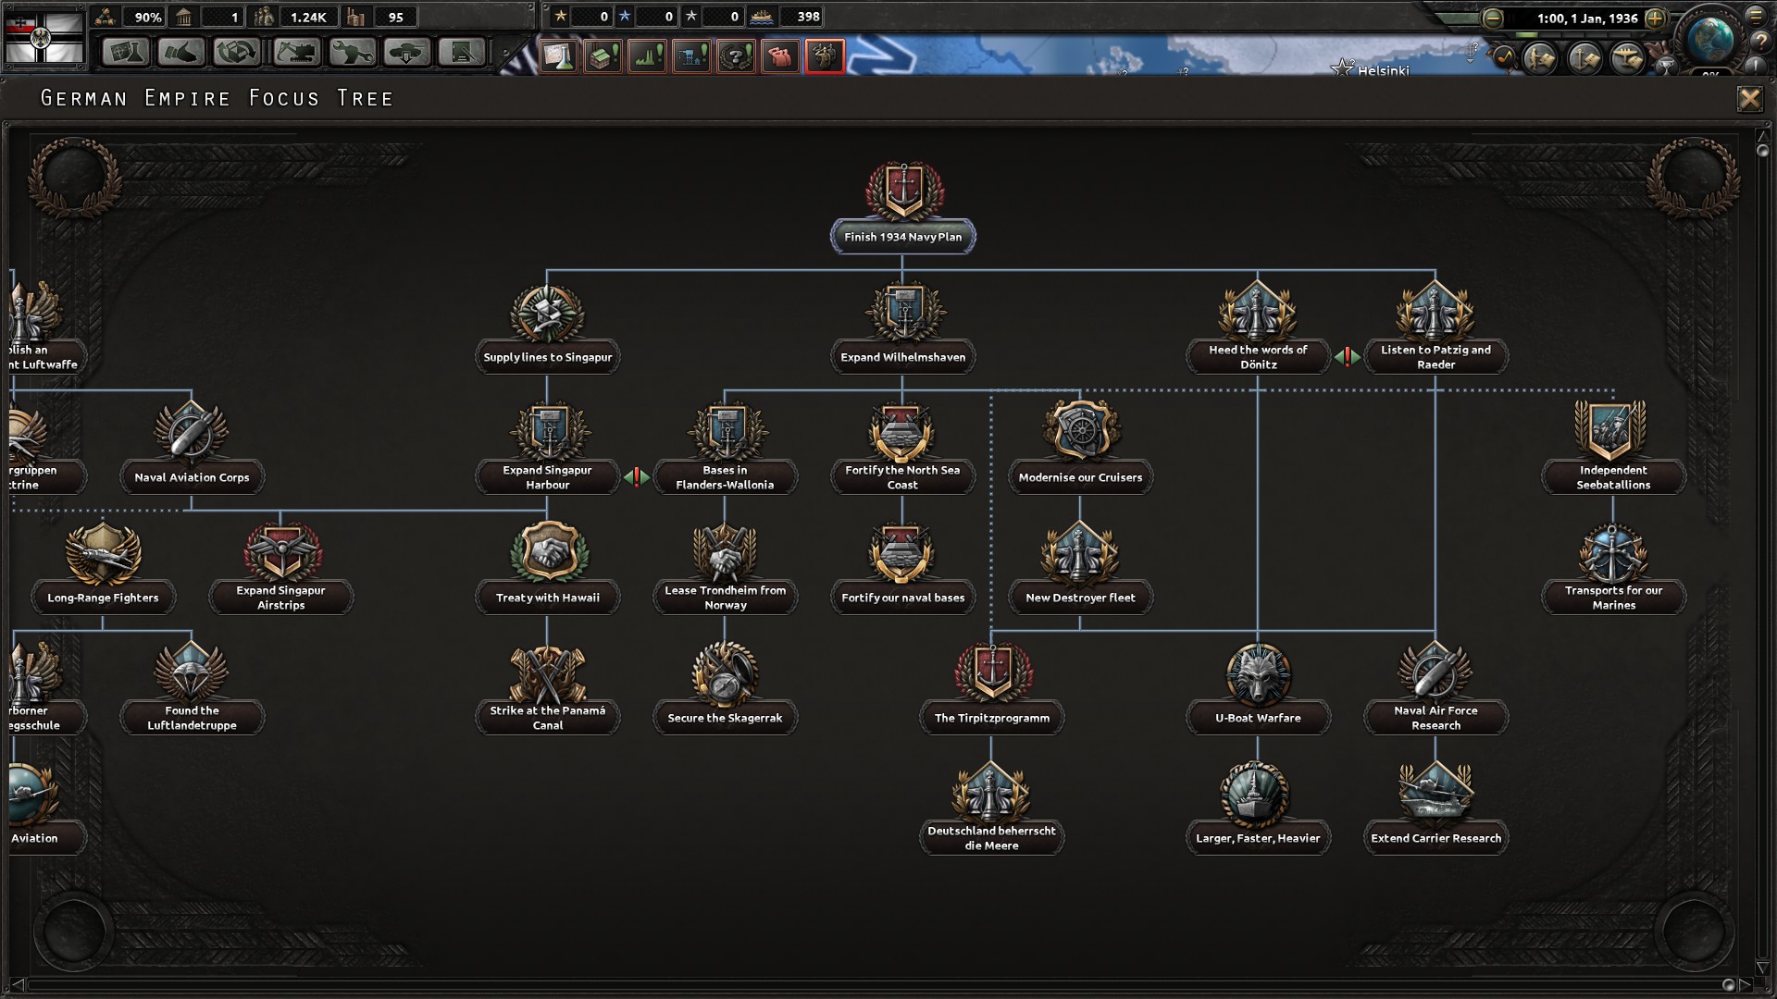The height and width of the screenshot is (999, 1777).
Task: Click the saluting officer alert icon
Action: tap(824, 56)
